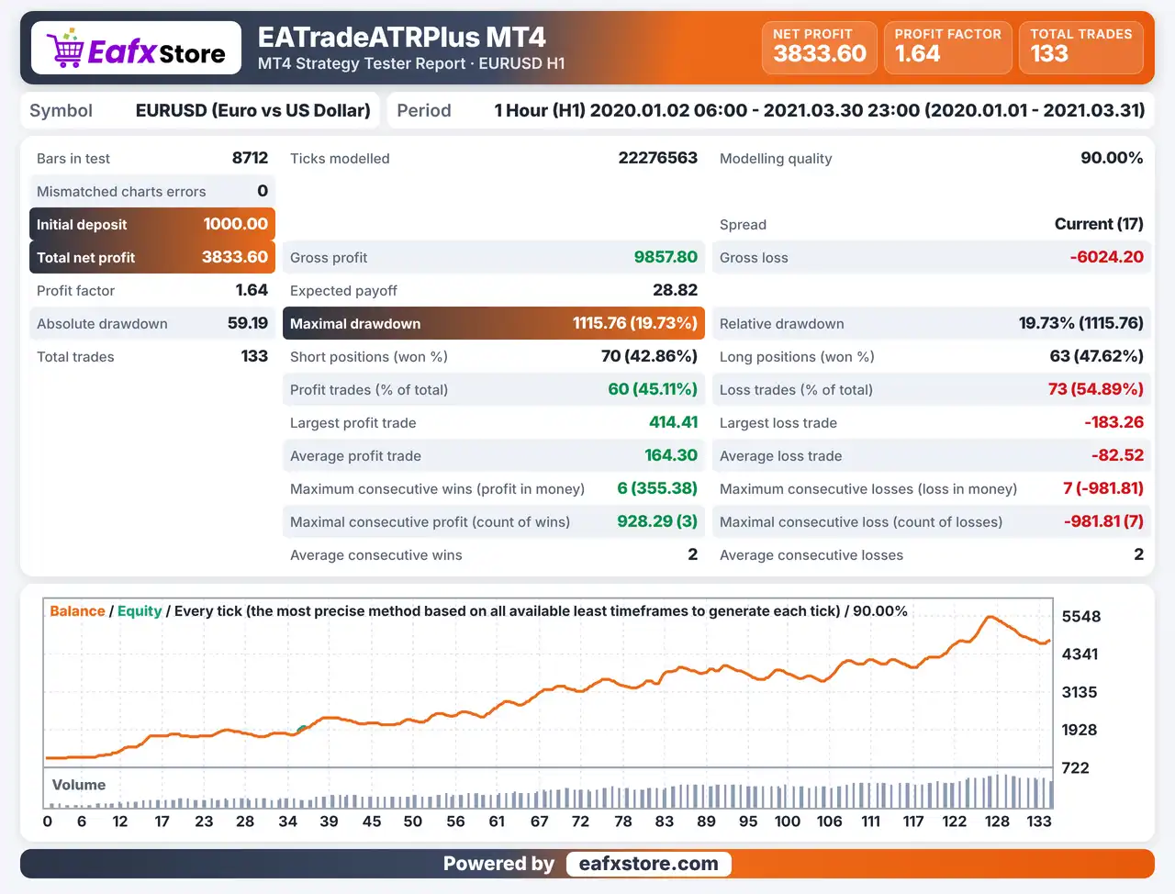
Task: Click the Volume label in chart
Action: pos(79,785)
